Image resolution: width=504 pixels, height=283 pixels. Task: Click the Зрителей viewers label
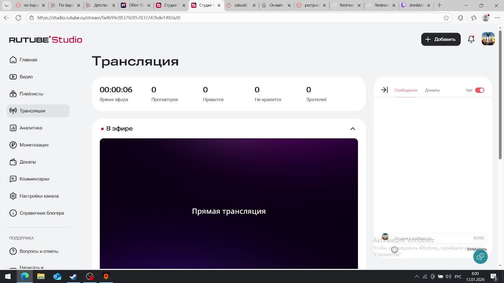tap(316, 99)
